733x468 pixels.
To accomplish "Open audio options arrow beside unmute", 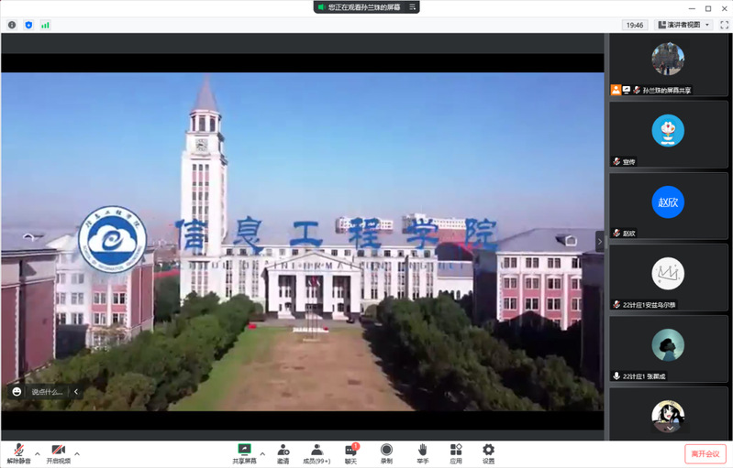I will click(38, 453).
